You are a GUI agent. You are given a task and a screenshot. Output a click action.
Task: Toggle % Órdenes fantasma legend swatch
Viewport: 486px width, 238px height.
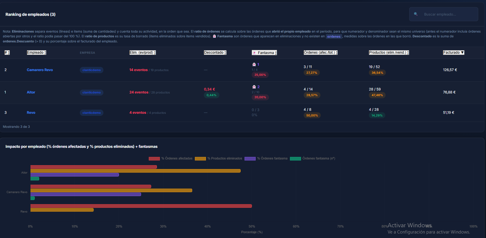(250, 159)
